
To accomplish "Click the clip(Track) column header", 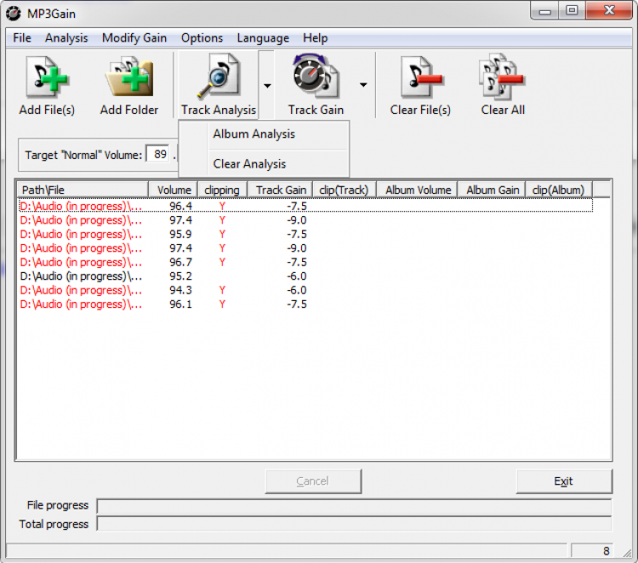I will click(345, 190).
